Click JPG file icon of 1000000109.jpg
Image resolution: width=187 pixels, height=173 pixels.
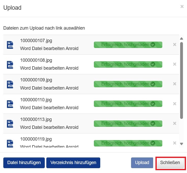coord(10,84)
